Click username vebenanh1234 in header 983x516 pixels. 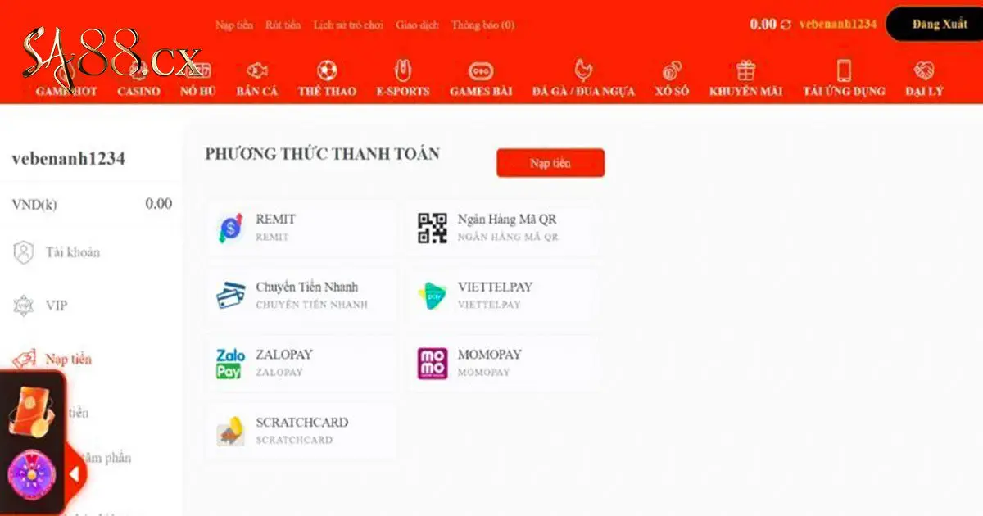[x=838, y=24]
